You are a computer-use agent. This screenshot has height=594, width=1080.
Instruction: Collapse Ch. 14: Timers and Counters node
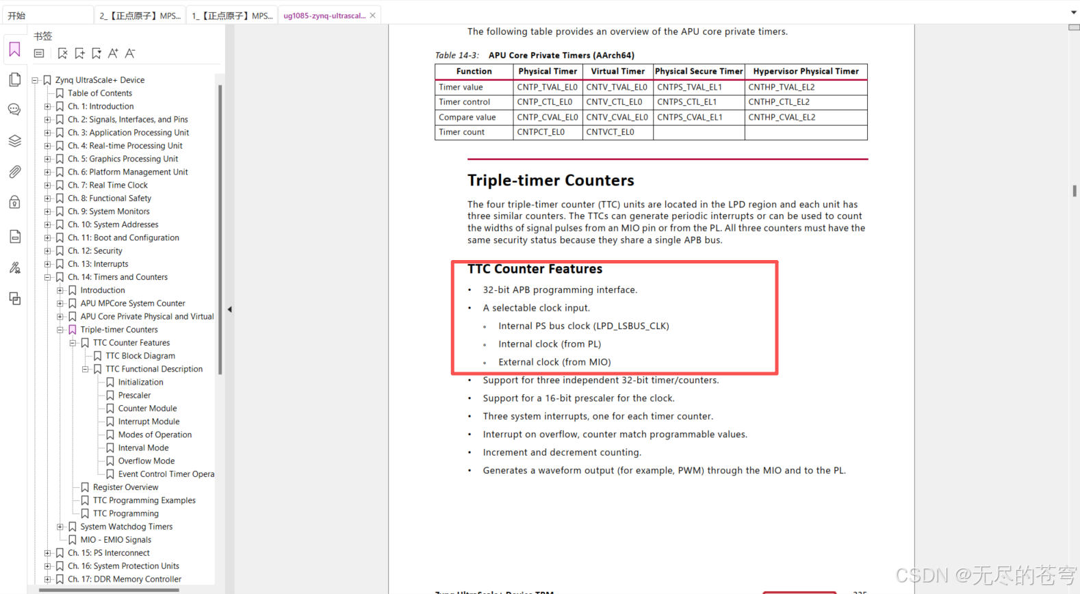[x=47, y=277]
